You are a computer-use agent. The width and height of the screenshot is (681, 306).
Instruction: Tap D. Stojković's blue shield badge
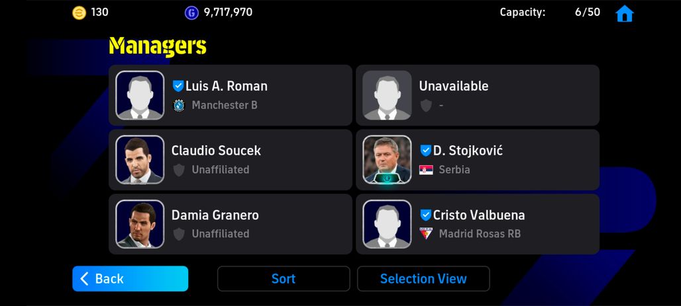[x=425, y=151]
